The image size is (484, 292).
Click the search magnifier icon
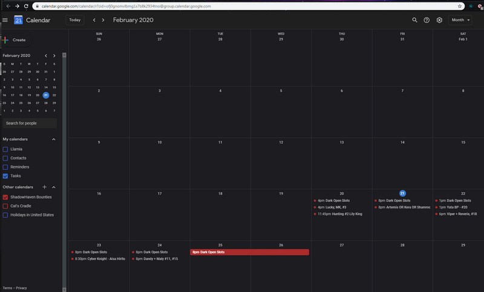(x=414, y=20)
